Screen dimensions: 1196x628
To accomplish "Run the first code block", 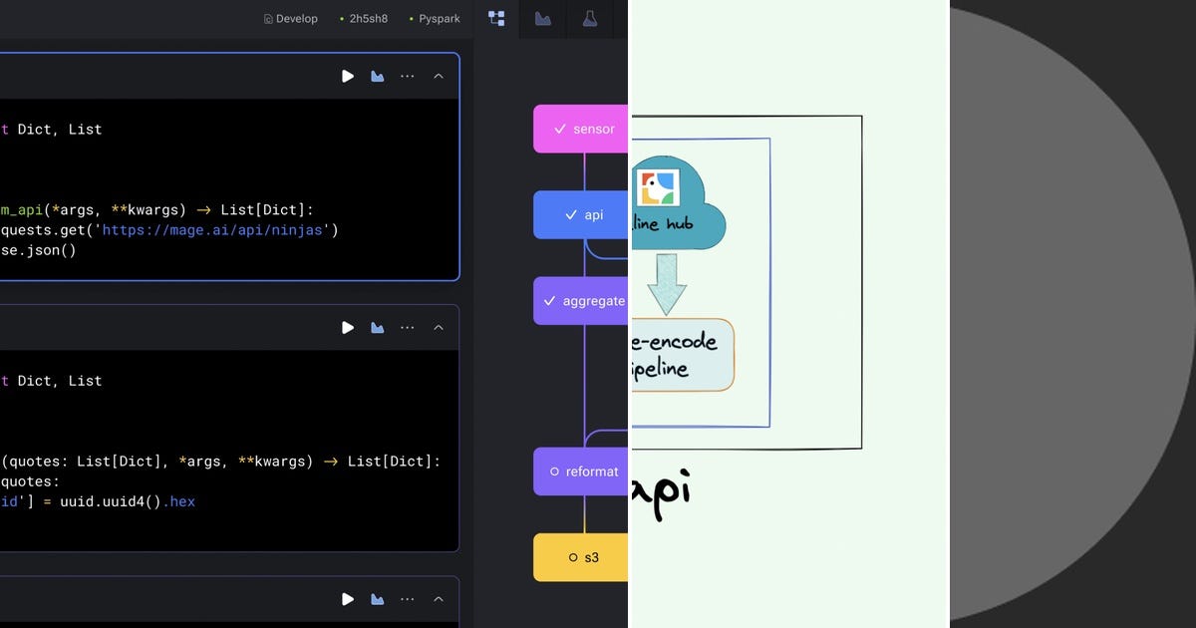I will 348,76.
